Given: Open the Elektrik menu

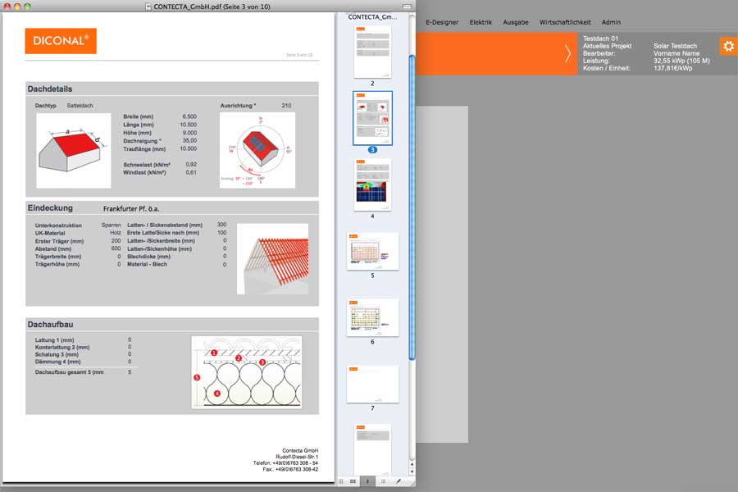Looking at the screenshot, I should (481, 22).
